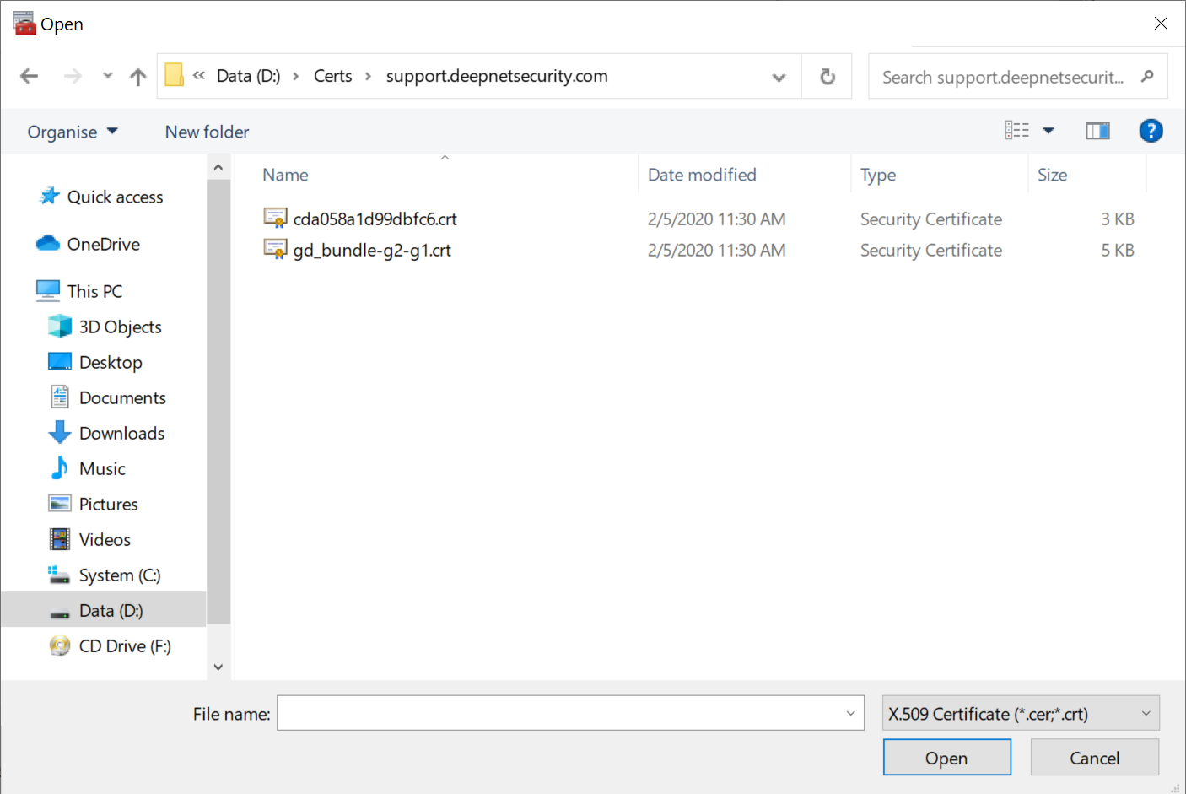Image resolution: width=1186 pixels, height=794 pixels.
Task: Click the change view layout icon
Action: point(1016,131)
